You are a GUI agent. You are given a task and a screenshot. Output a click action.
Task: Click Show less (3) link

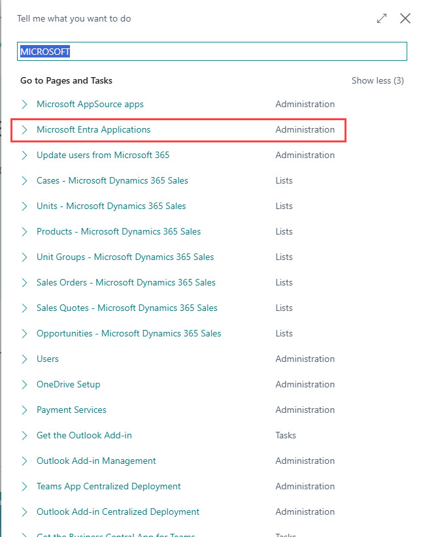coord(377,80)
